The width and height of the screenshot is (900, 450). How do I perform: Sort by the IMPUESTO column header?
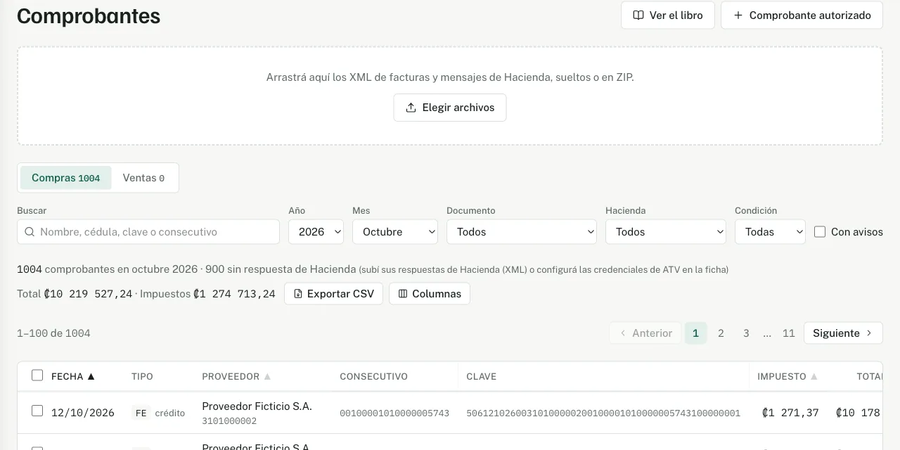[787, 377]
